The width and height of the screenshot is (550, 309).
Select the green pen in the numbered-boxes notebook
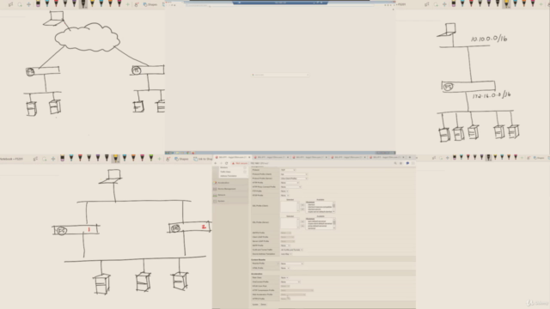click(151, 159)
